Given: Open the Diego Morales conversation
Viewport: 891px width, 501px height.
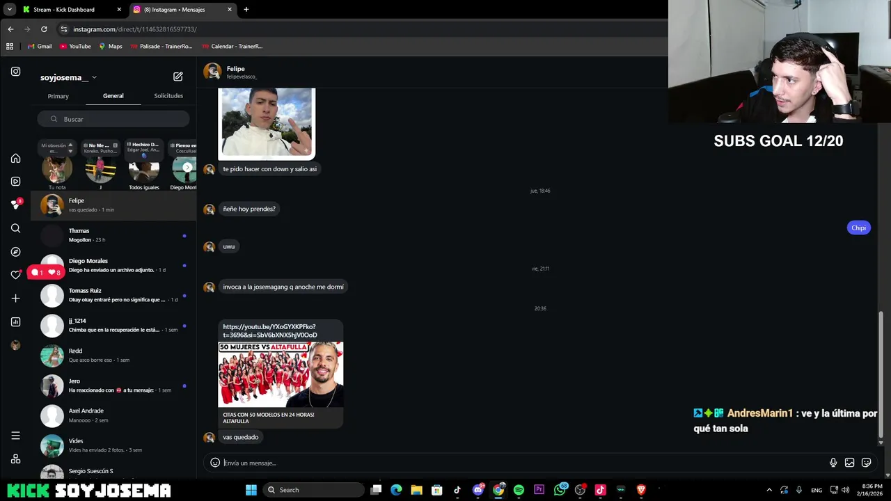Looking at the screenshot, I should 113,265.
